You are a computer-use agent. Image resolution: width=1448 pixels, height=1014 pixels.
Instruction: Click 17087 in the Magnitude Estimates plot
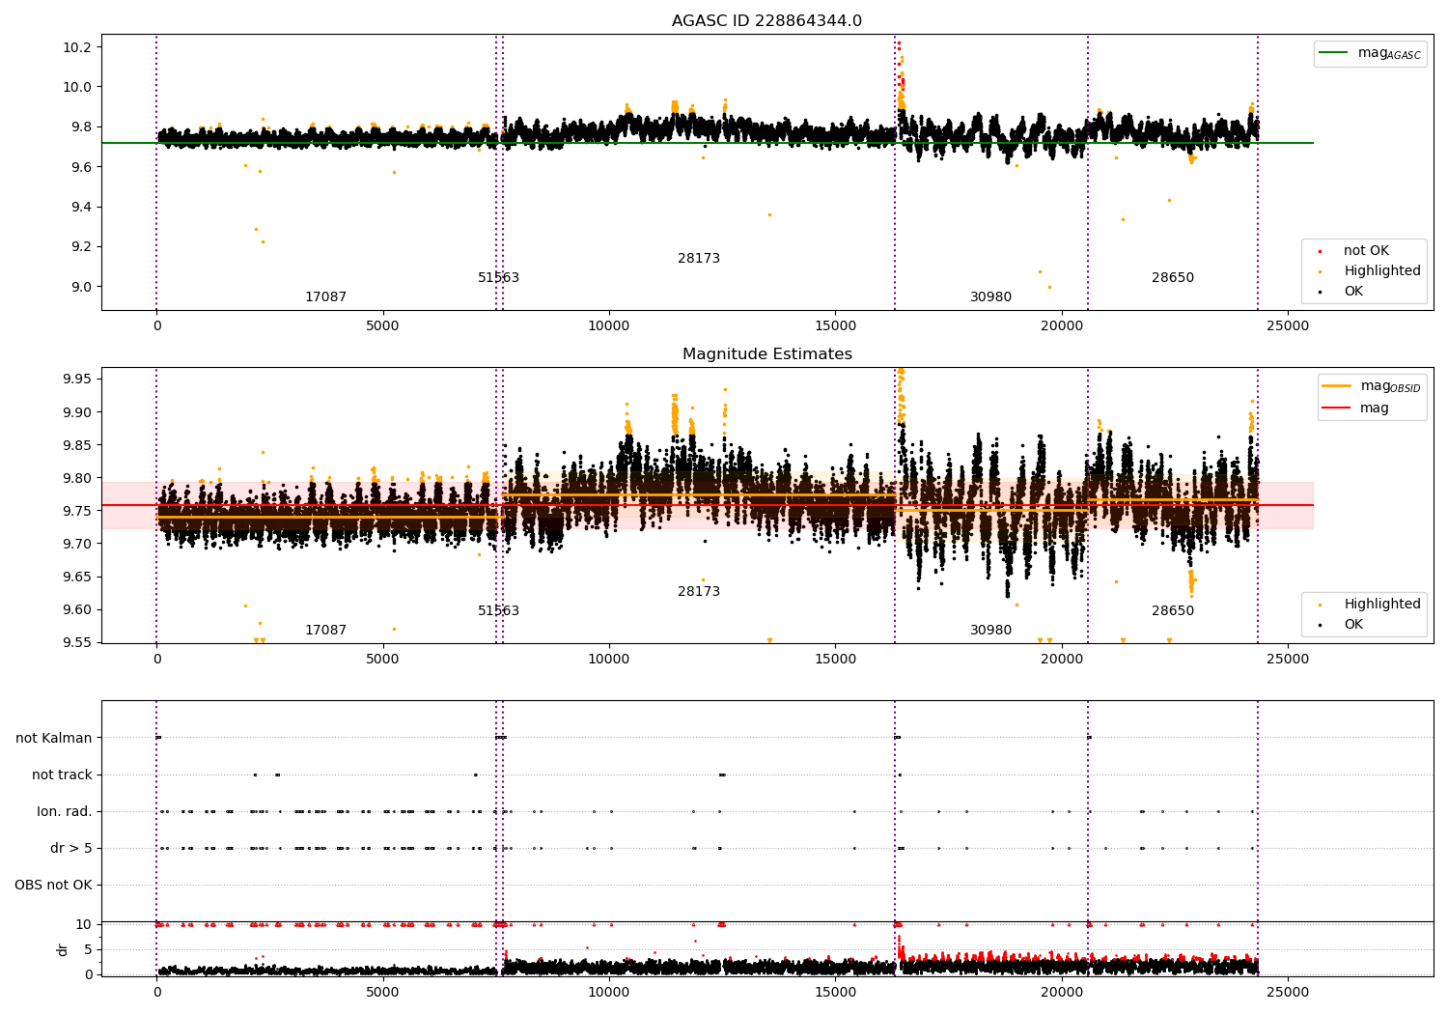click(325, 631)
